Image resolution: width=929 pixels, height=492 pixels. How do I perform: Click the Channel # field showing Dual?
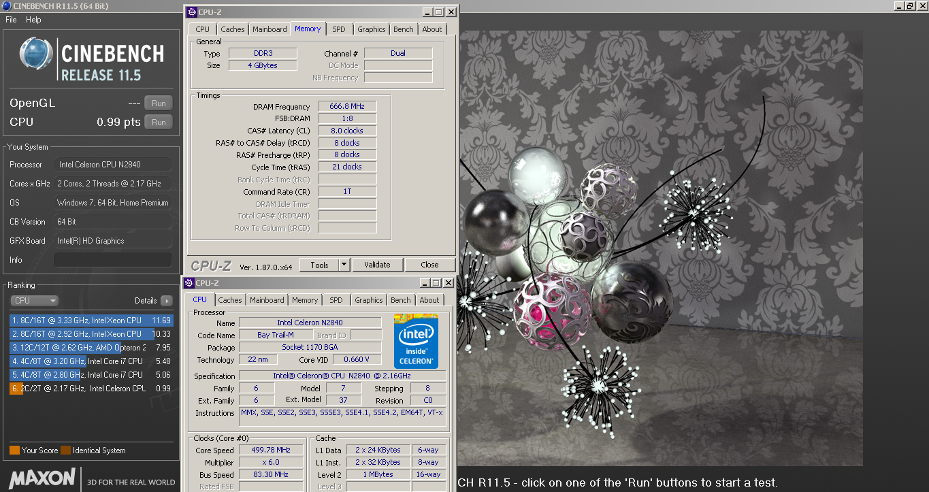[x=398, y=53]
